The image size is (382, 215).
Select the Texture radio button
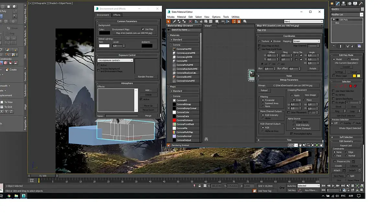[259, 41]
